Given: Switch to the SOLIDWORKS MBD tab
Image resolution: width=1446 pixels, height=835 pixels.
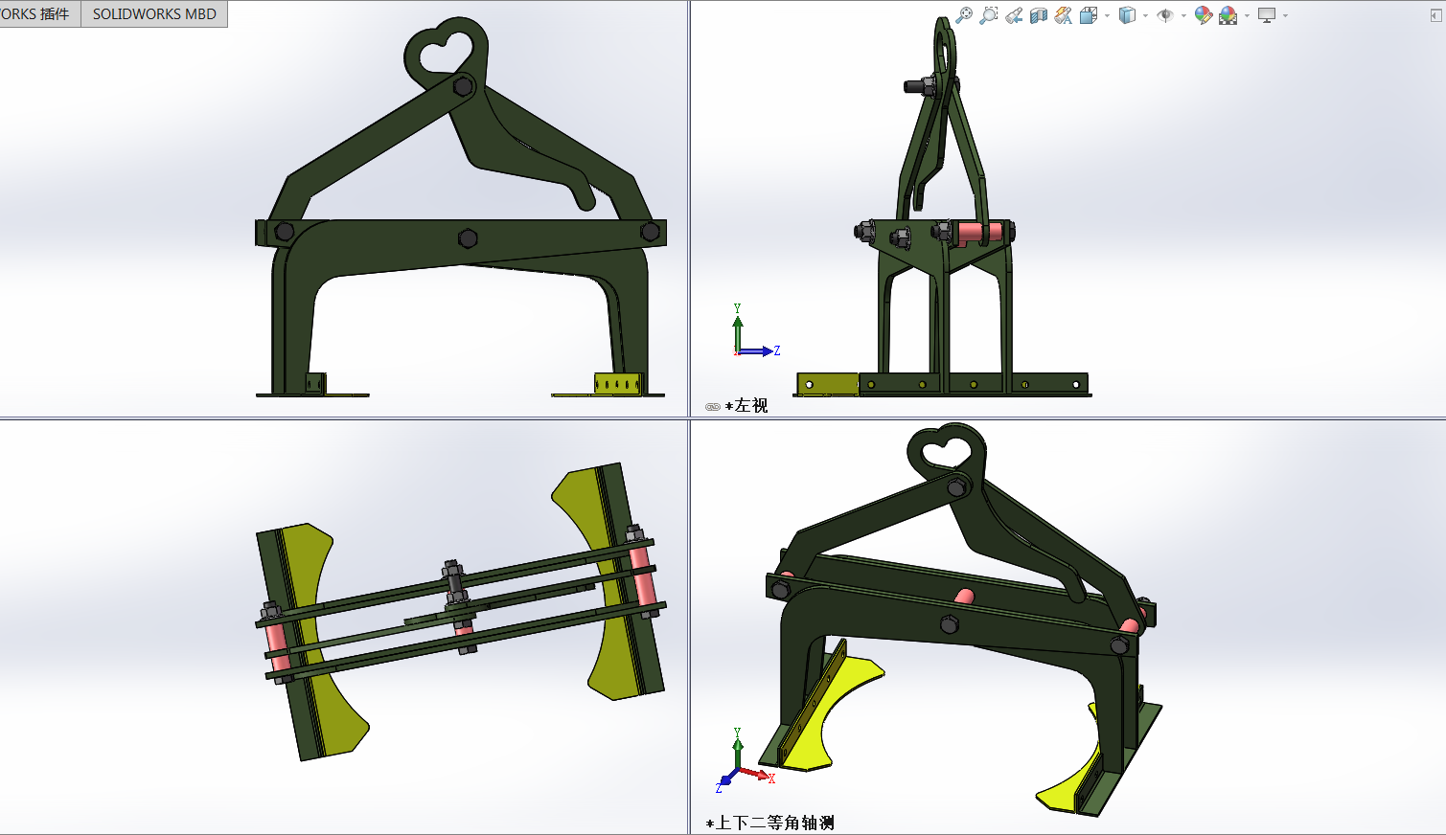Looking at the screenshot, I should [x=154, y=13].
